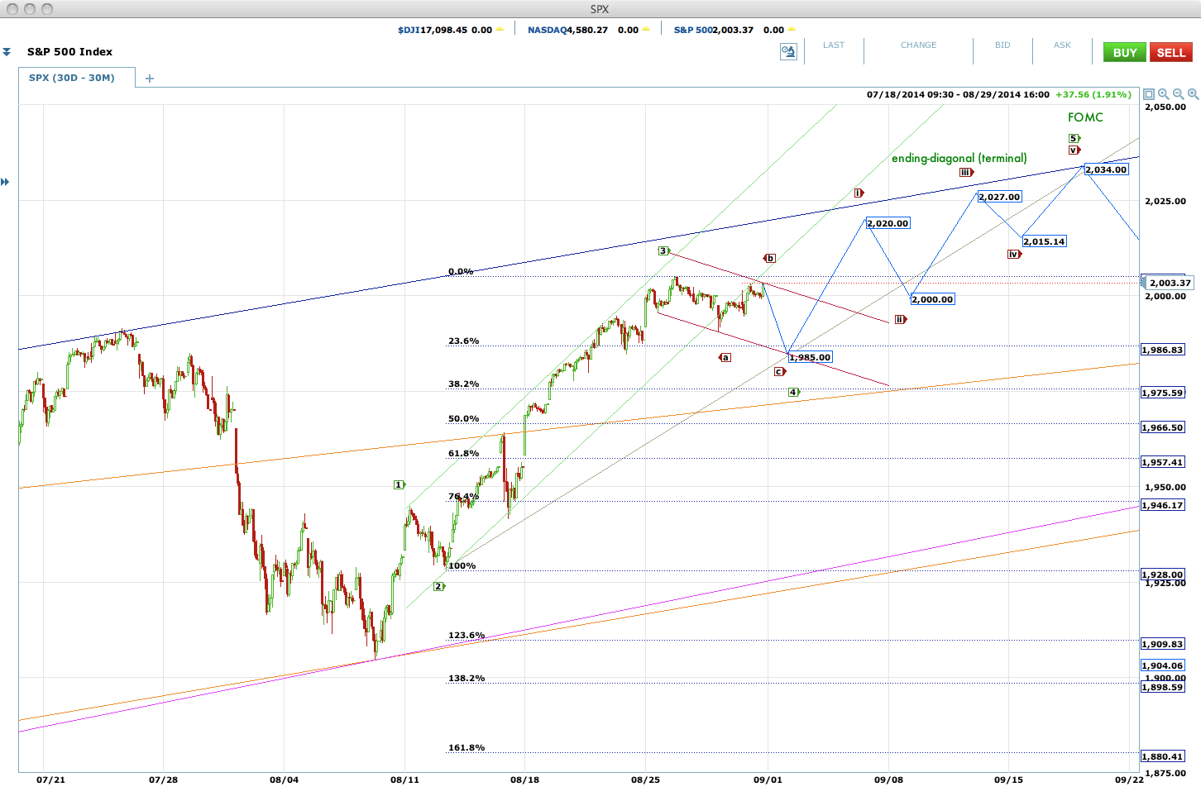Viewport: 1201px width, 801px height.
Task: Click the minus magnifier zoom-out icon
Action: click(x=1179, y=94)
